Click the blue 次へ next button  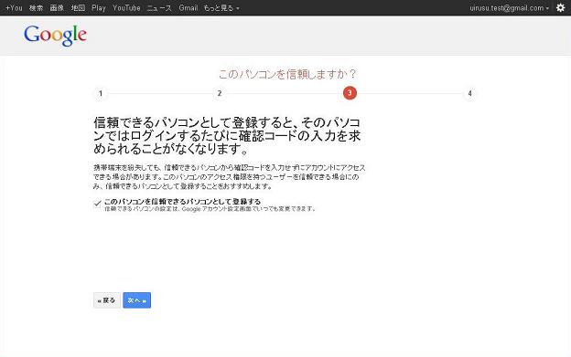point(137,300)
